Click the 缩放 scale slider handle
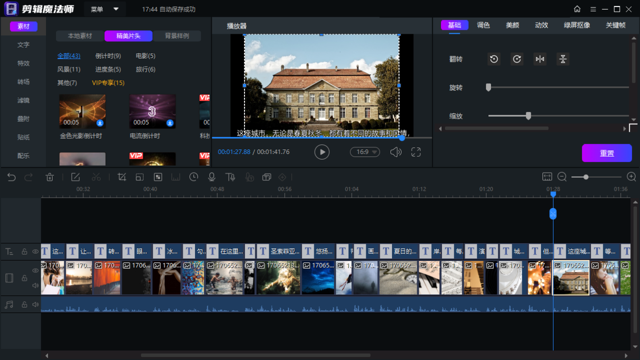This screenshot has width=640, height=360. coord(528,116)
